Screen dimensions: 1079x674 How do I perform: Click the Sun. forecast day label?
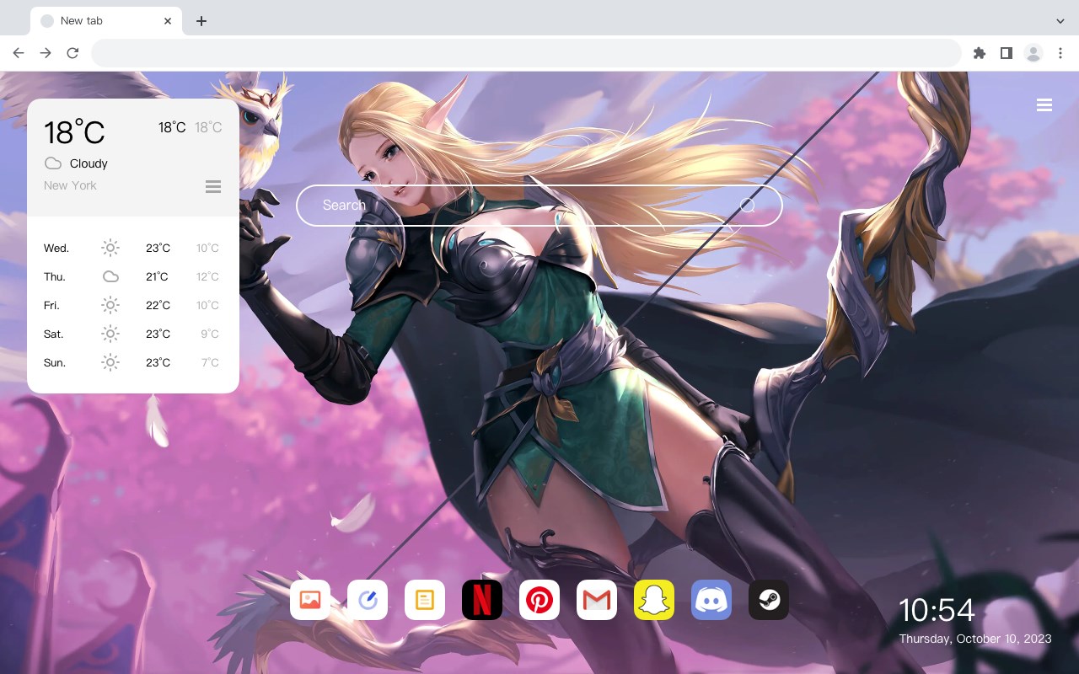55,362
